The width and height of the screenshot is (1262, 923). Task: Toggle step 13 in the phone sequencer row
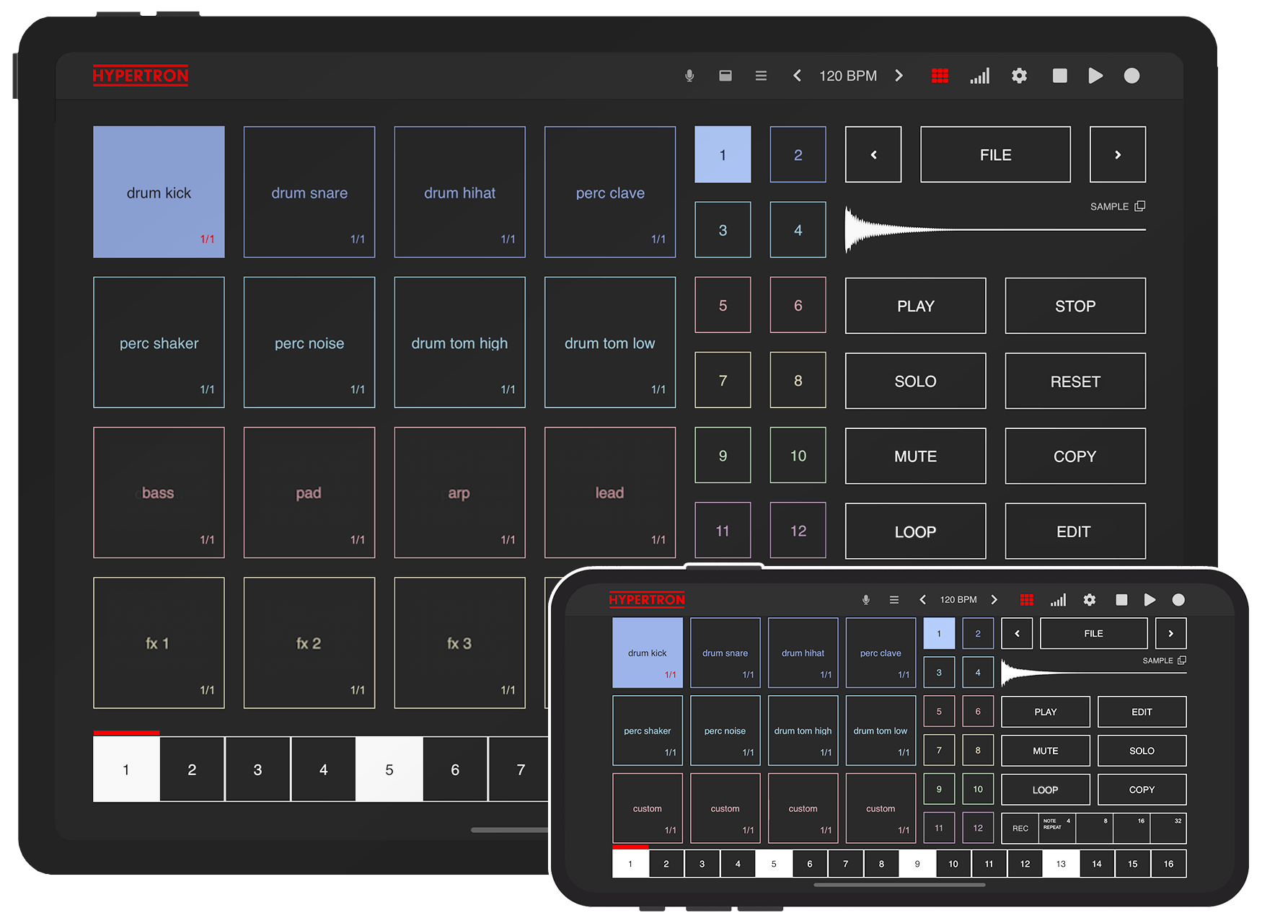pyautogui.click(x=1061, y=864)
